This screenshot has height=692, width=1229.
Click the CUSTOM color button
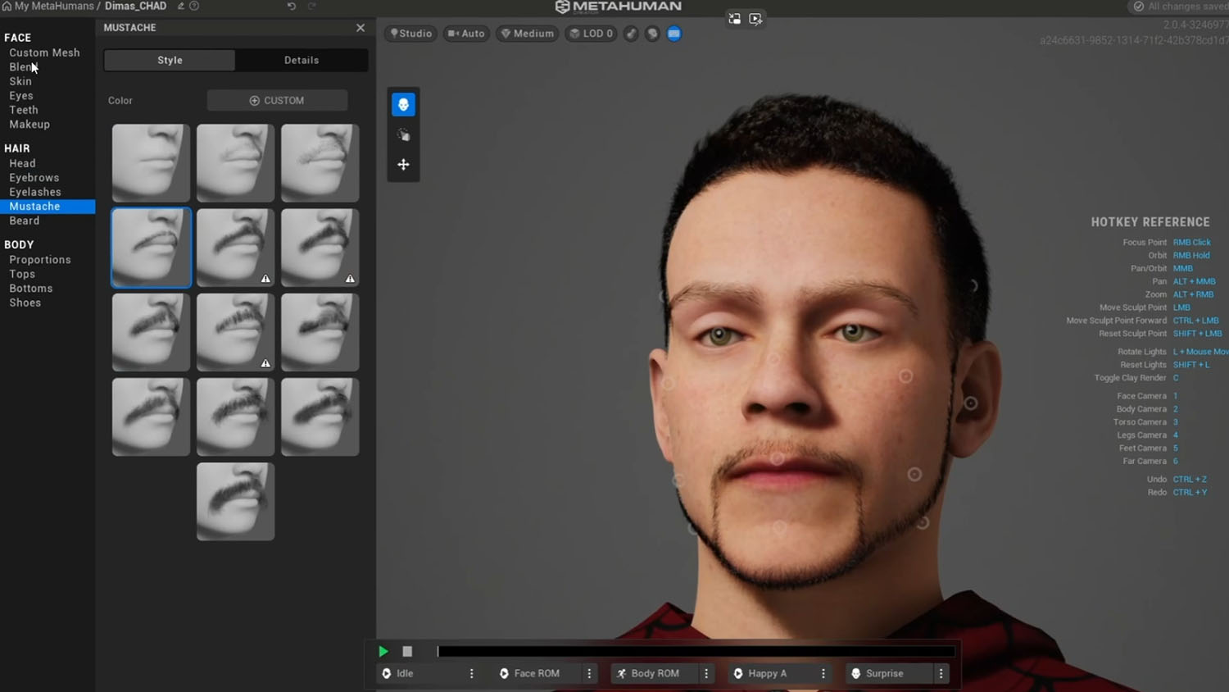(277, 101)
